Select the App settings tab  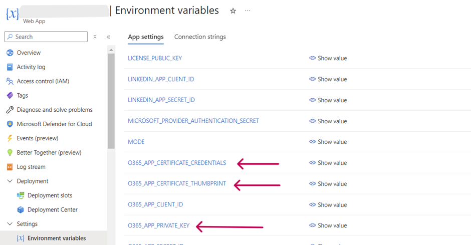coord(146,37)
